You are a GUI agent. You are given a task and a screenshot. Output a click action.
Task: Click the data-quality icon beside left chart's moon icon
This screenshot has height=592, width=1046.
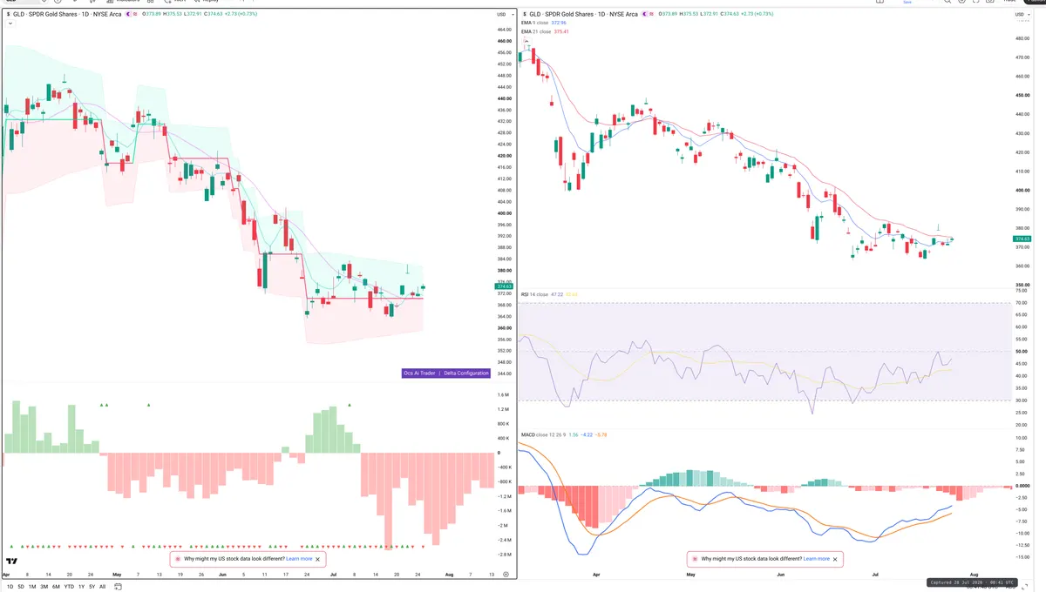[x=136, y=15]
